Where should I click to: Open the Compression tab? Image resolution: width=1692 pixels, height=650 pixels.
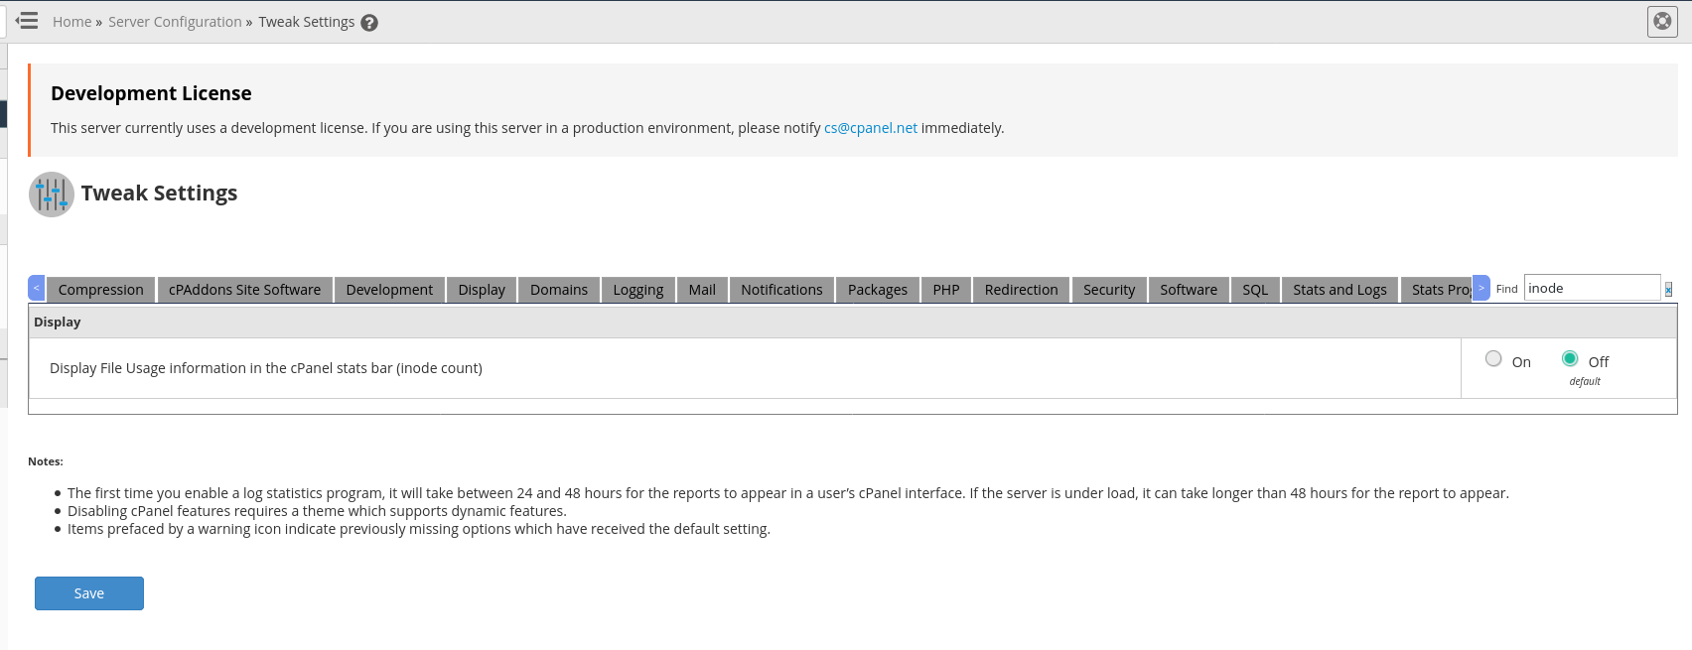pos(100,290)
